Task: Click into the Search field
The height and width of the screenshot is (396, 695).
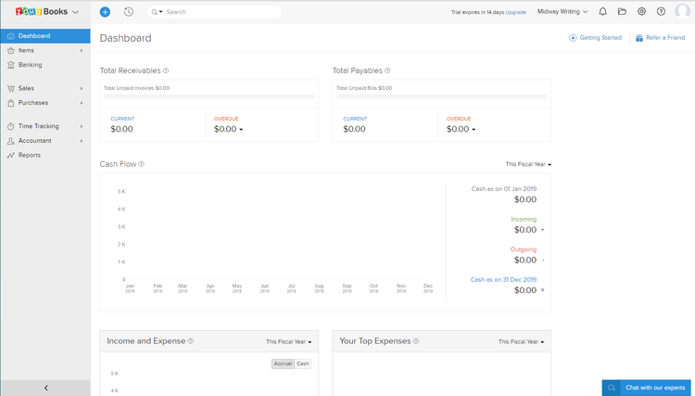Action: [x=215, y=12]
